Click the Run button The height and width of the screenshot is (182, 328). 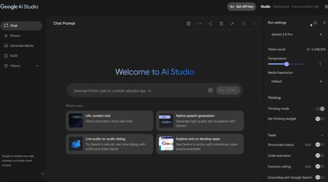click(x=228, y=90)
